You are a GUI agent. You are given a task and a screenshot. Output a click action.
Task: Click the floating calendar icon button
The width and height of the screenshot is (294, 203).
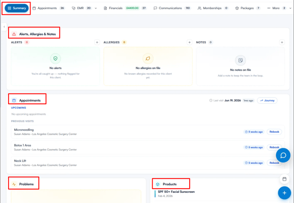click(284, 179)
